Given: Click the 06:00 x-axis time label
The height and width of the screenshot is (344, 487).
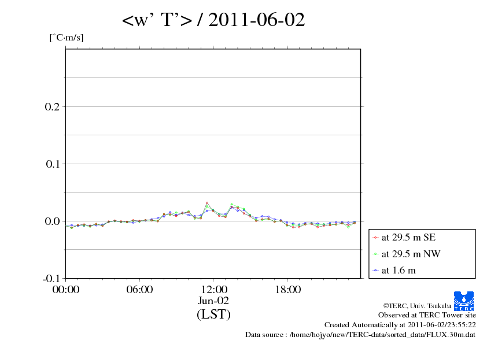Looking at the screenshot, I should point(139,290).
